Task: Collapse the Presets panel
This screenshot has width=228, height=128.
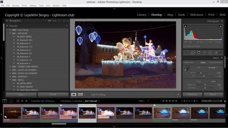Action: tap(7, 26)
